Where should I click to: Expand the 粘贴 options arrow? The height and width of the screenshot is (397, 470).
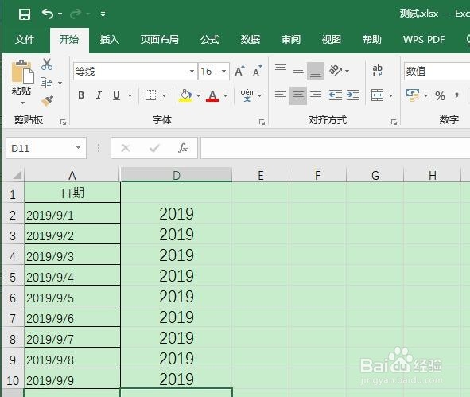pos(22,103)
